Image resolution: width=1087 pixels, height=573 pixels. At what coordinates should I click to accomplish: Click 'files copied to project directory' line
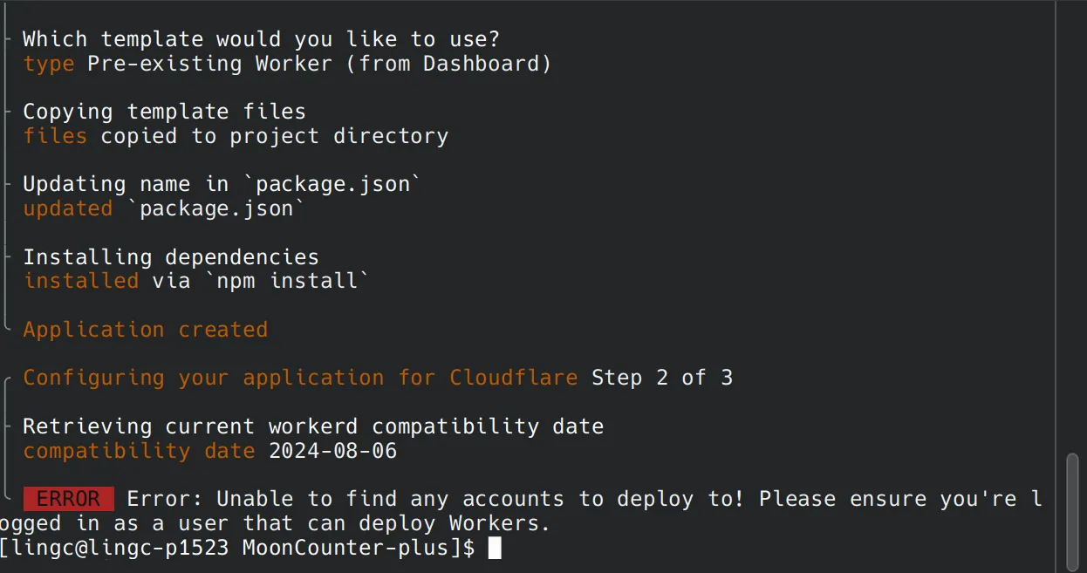(236, 136)
